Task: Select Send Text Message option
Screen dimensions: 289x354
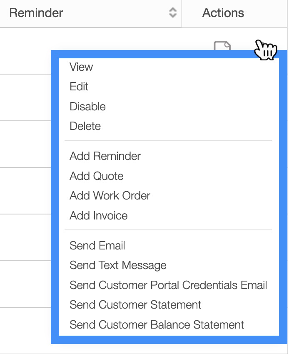Action: tap(118, 265)
